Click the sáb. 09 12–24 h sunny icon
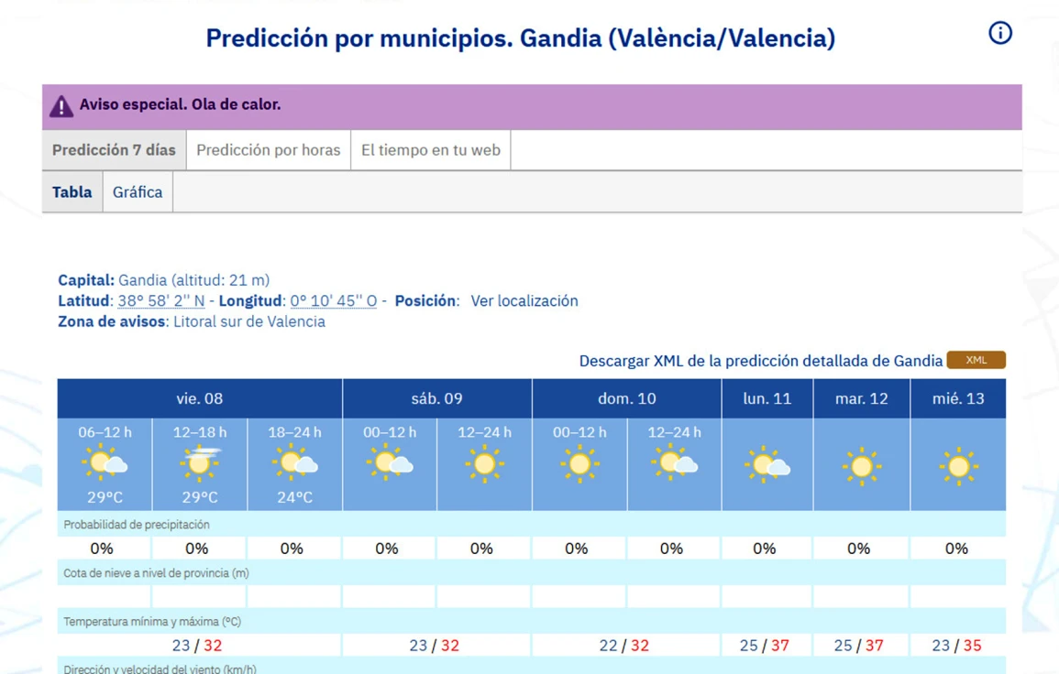 coord(484,463)
